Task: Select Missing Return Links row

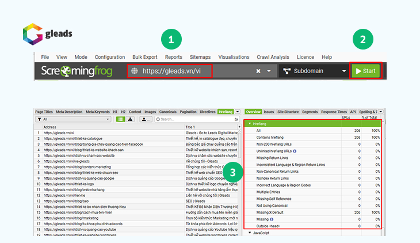Action: pyautogui.click(x=312, y=158)
